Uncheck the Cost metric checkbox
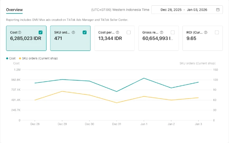229x143 pixels. click(x=40, y=32)
